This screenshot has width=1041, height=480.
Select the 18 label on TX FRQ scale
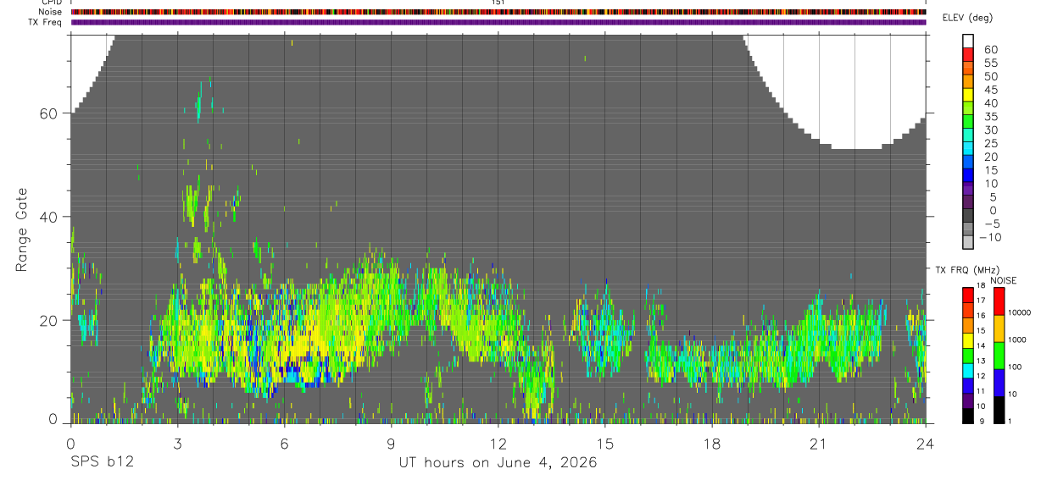(x=981, y=287)
